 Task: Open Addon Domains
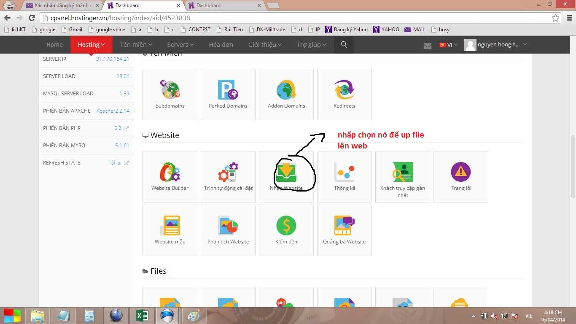pyautogui.click(x=286, y=94)
